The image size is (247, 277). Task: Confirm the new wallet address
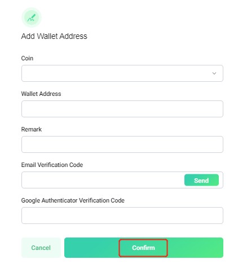coord(144,248)
